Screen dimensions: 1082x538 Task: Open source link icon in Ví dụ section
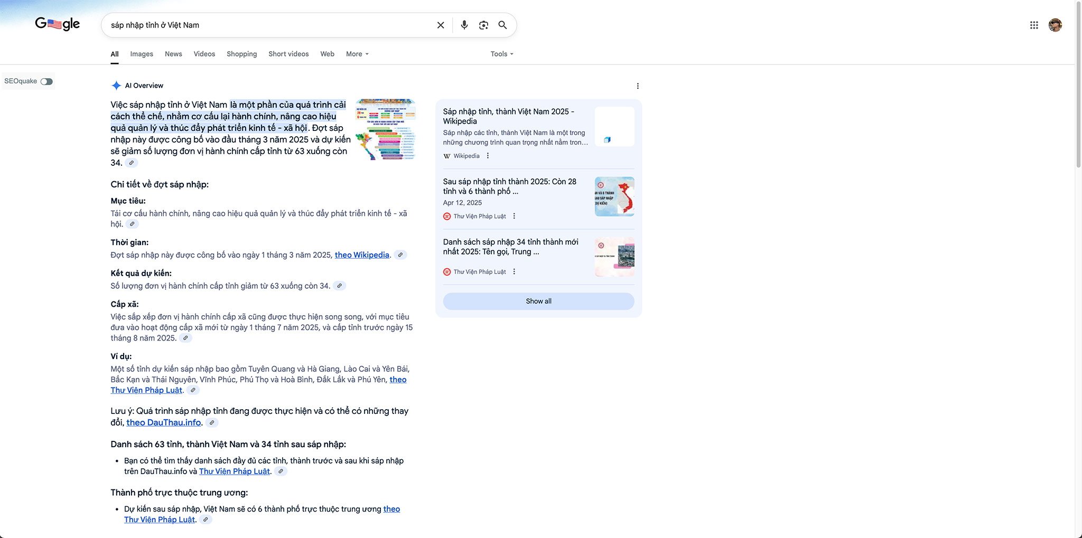(193, 390)
